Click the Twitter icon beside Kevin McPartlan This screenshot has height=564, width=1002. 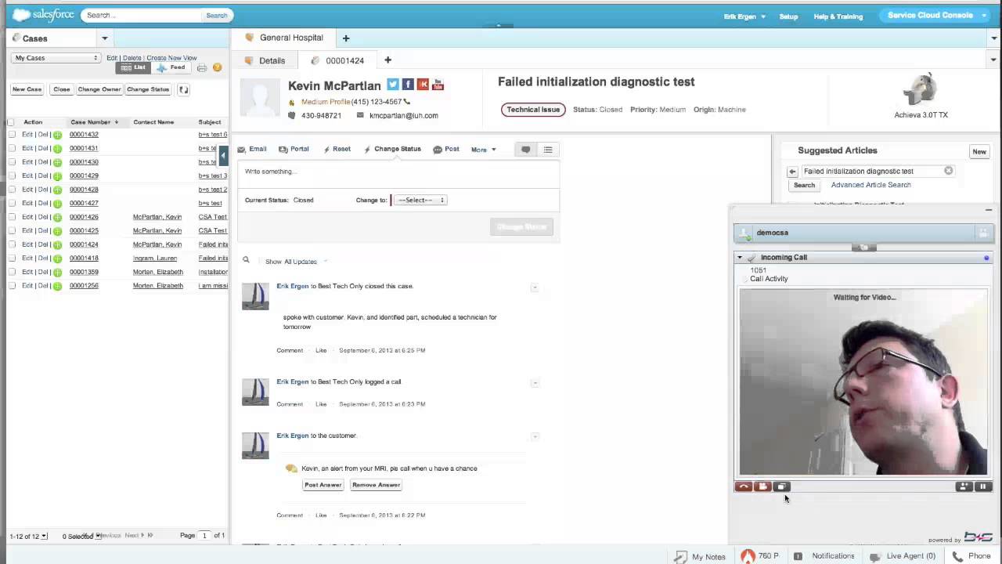click(393, 85)
